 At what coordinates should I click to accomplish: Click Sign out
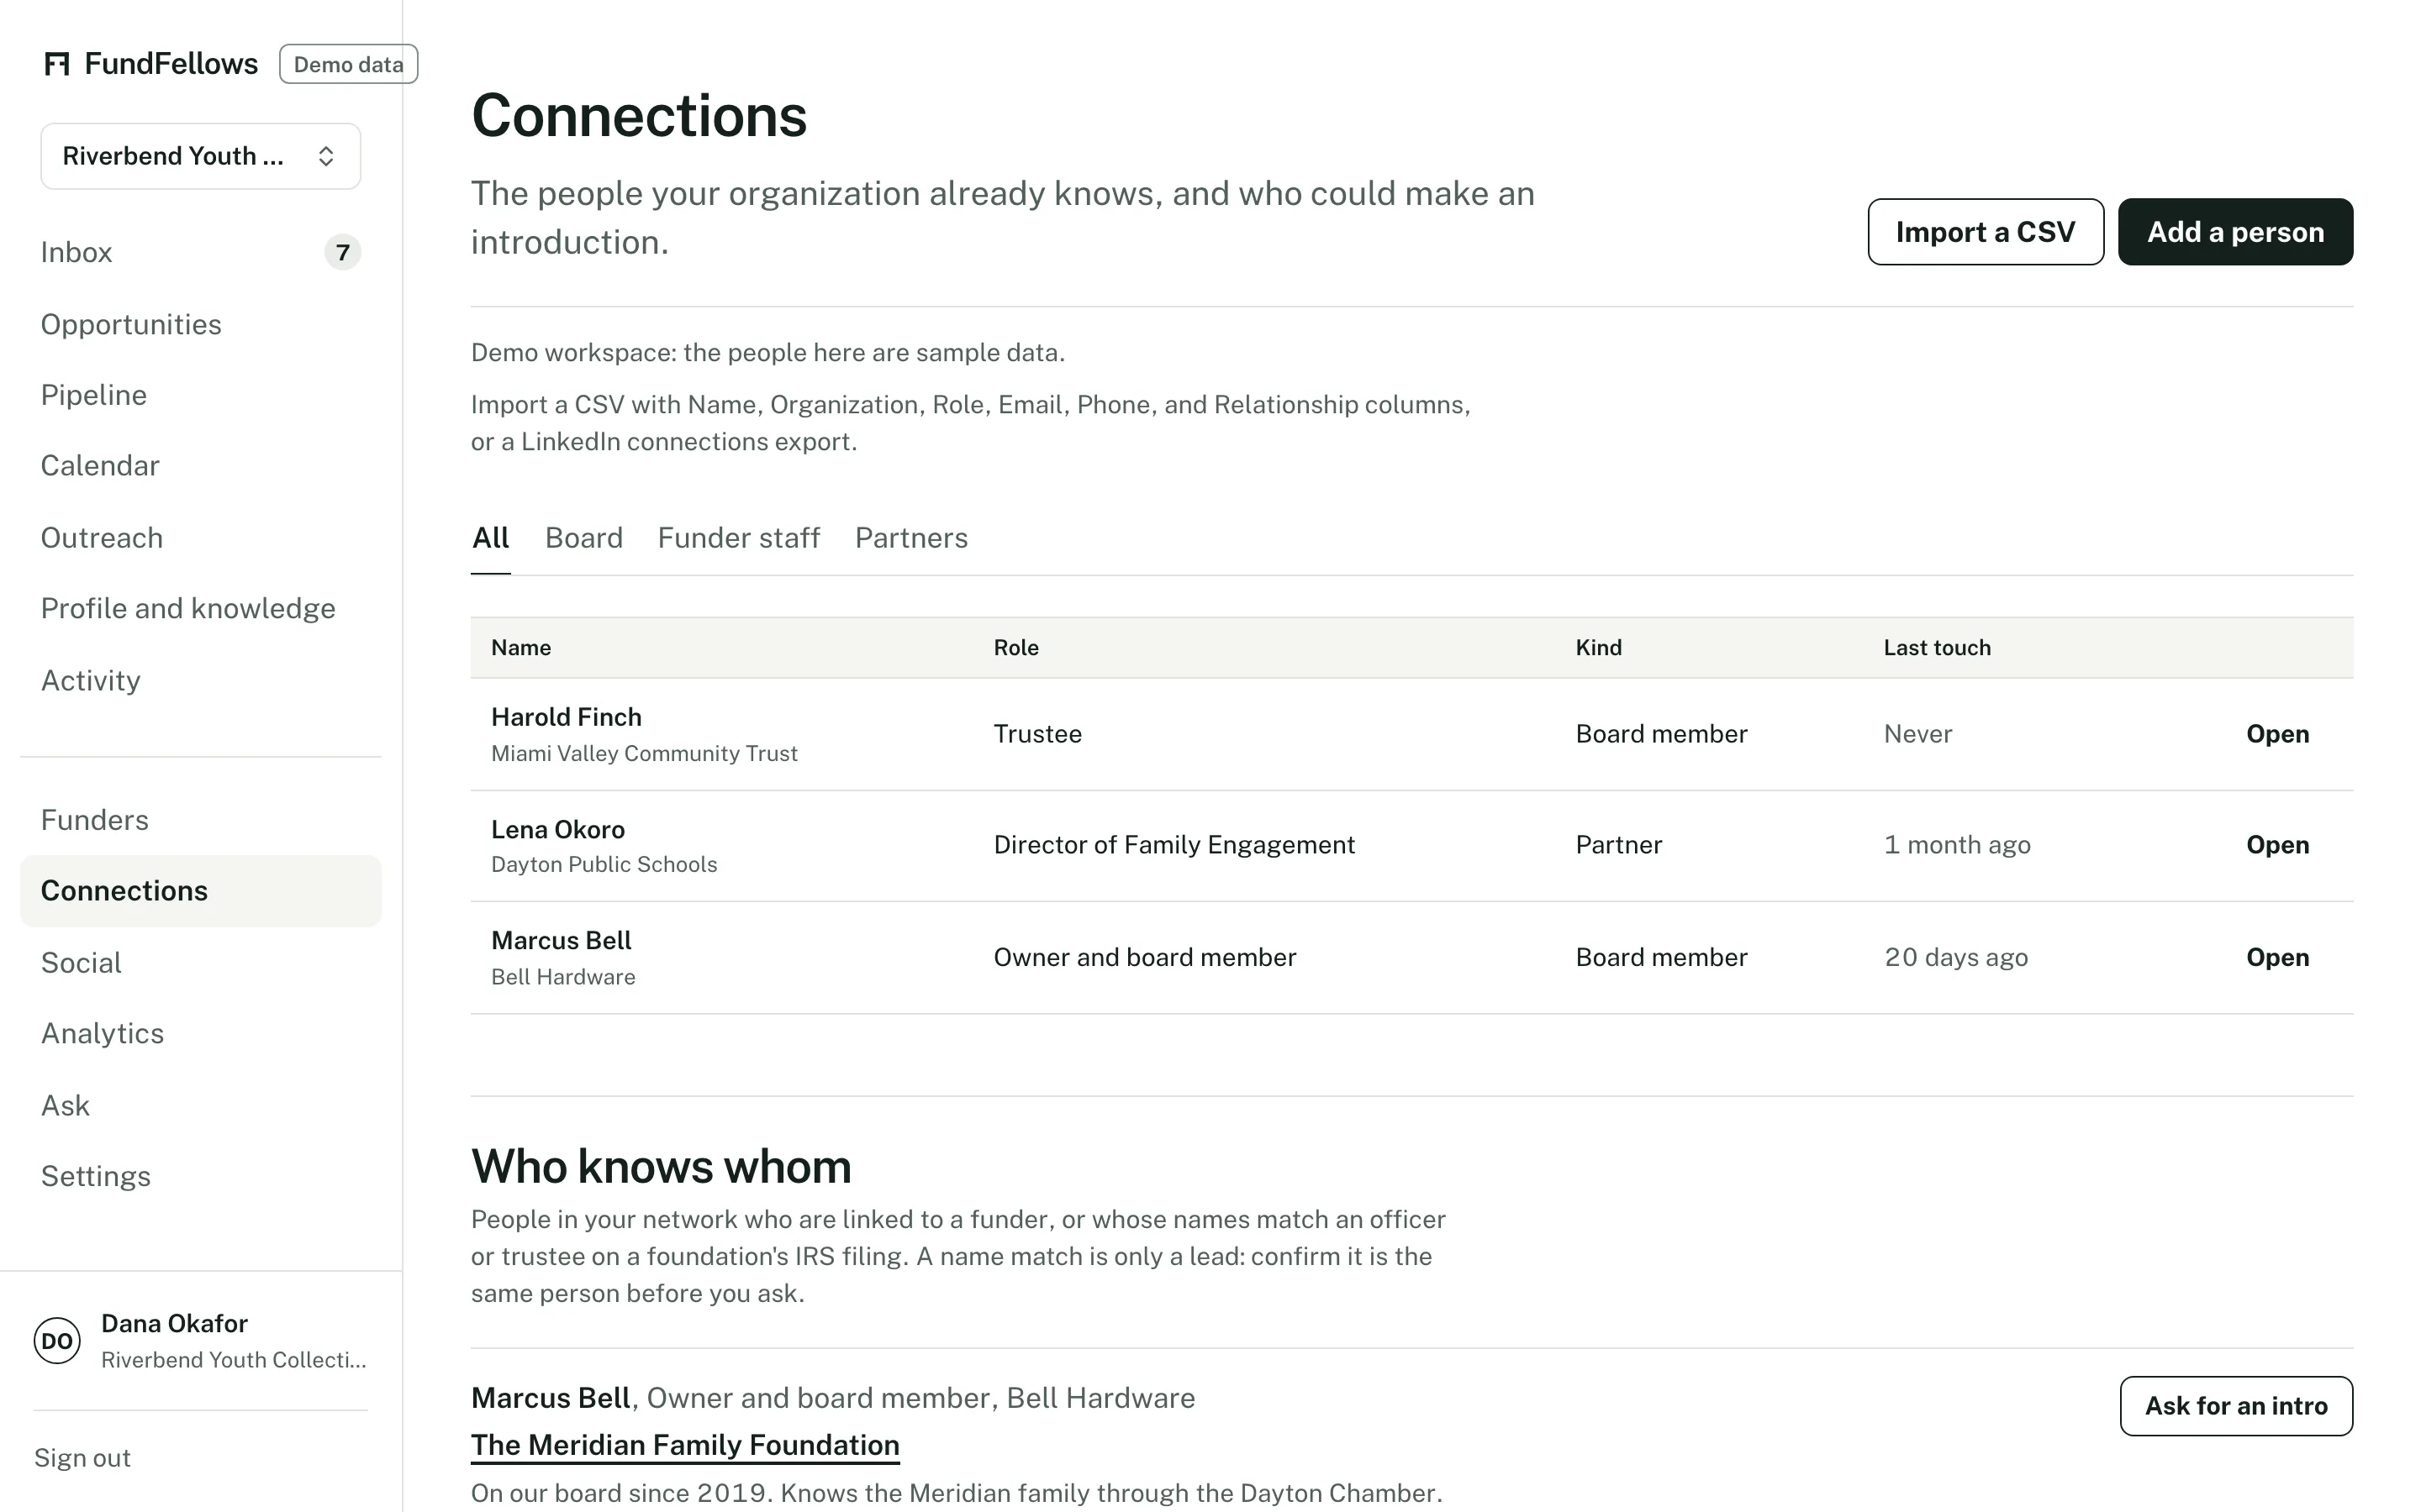pos(82,1458)
